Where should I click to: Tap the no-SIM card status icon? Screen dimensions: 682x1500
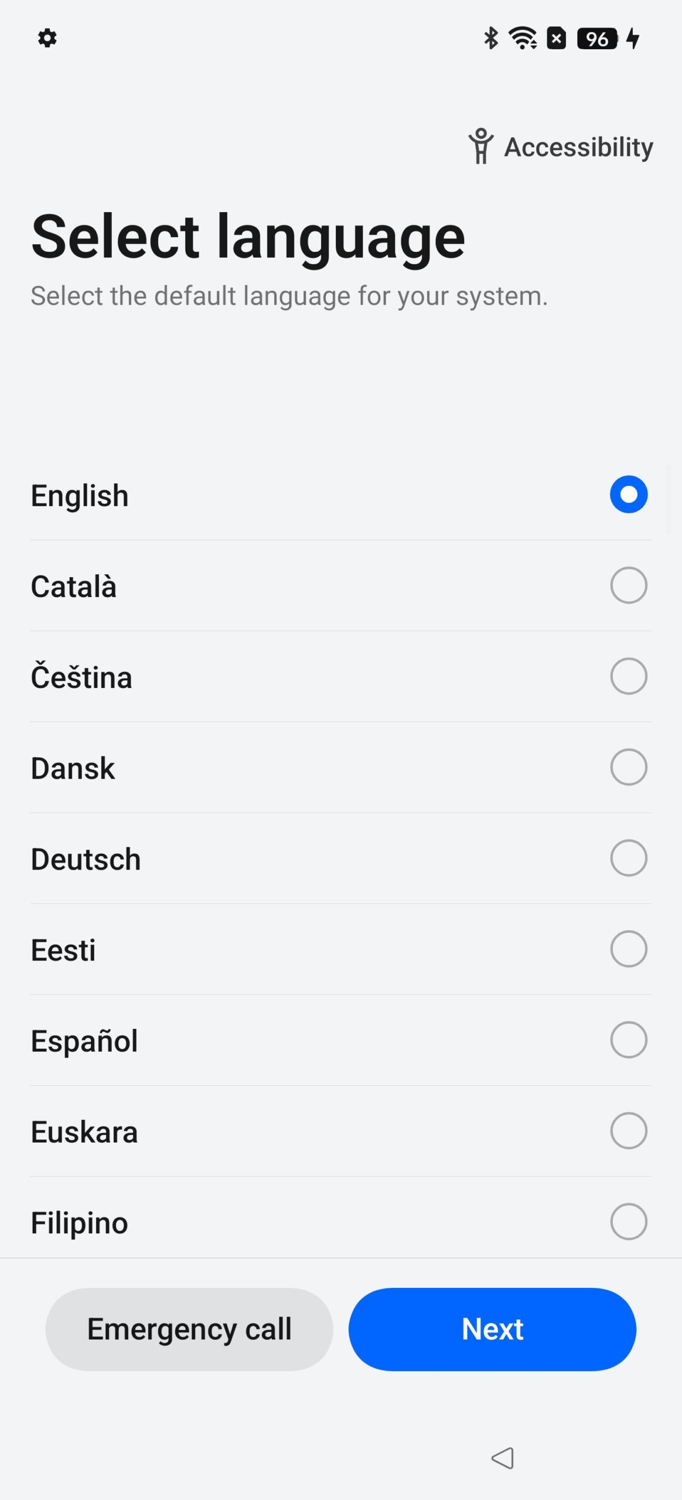coord(556,39)
